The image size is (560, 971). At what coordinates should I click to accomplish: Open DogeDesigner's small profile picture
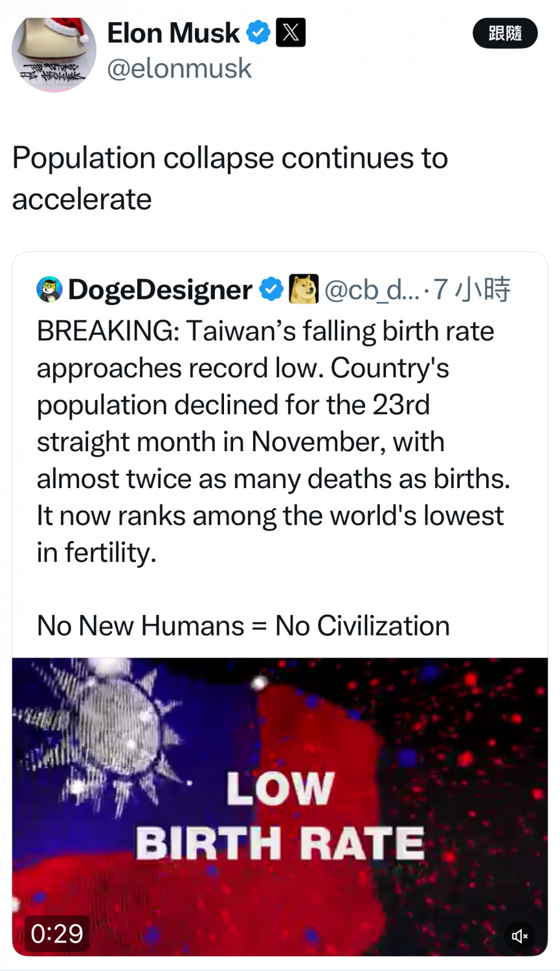(x=50, y=289)
